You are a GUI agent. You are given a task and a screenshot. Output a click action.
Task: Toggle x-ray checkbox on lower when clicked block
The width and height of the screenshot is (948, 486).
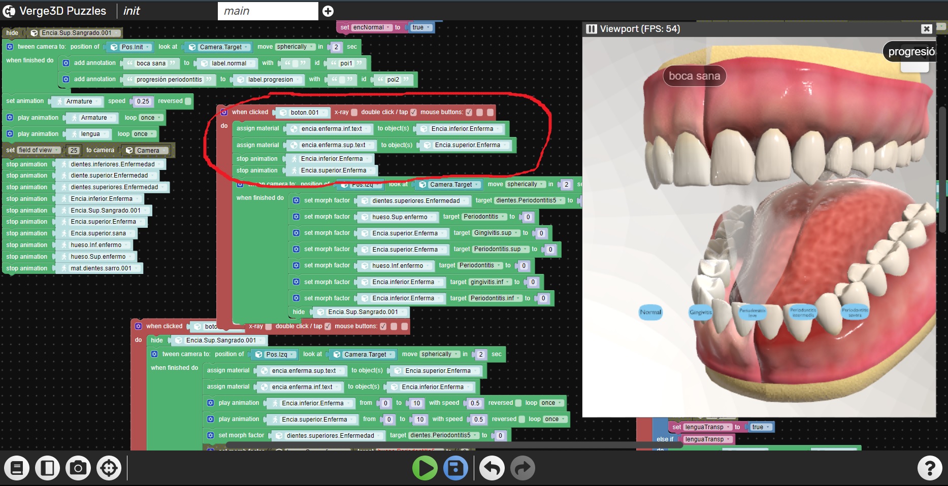(x=269, y=326)
